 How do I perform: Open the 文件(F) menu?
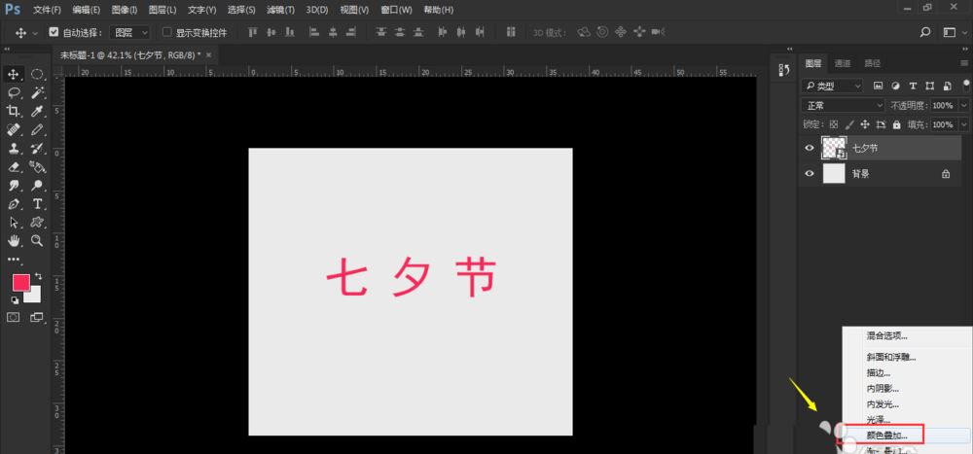coord(47,10)
